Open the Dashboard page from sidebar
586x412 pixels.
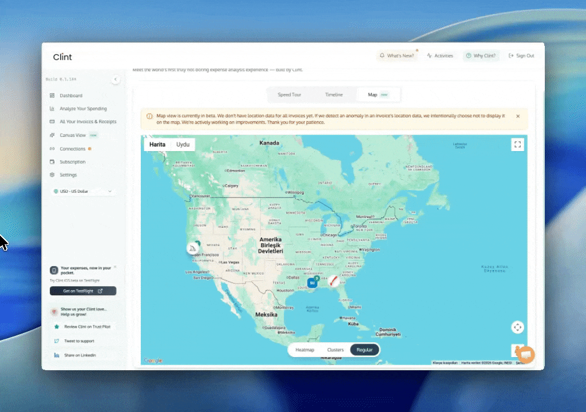tap(71, 96)
